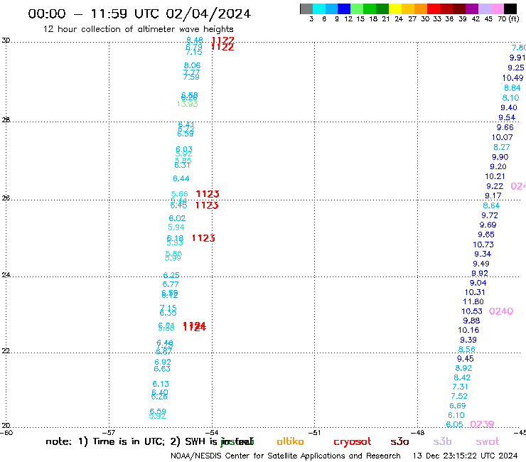Select the lavender s3b satellite label
Image resolution: width=526 pixels, height=462 pixels.
click(x=442, y=441)
